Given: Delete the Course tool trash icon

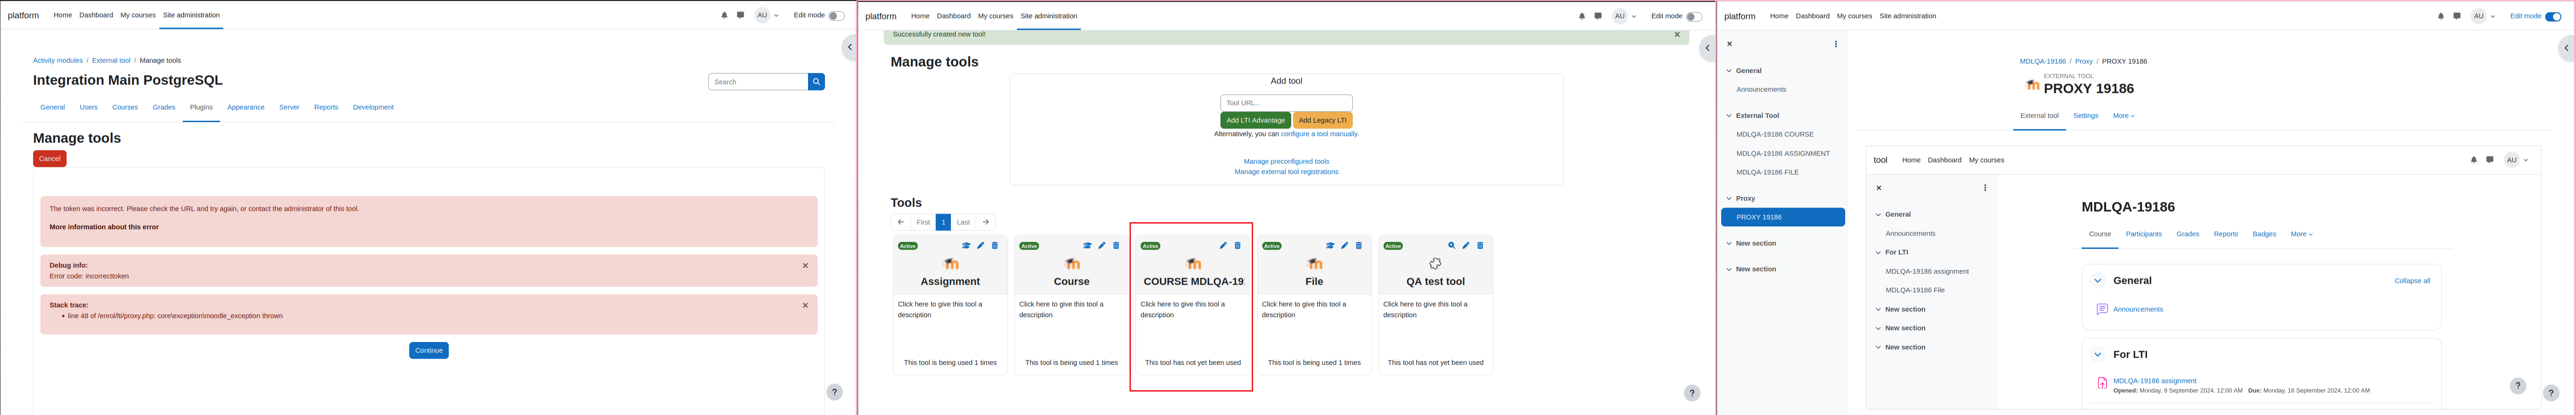Looking at the screenshot, I should click(1116, 245).
